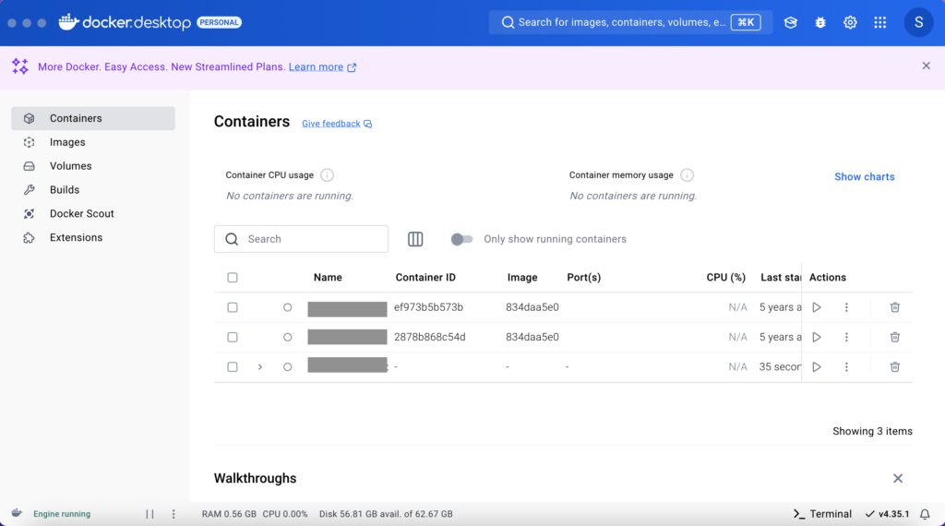Sort by the Name column header

[x=328, y=277]
